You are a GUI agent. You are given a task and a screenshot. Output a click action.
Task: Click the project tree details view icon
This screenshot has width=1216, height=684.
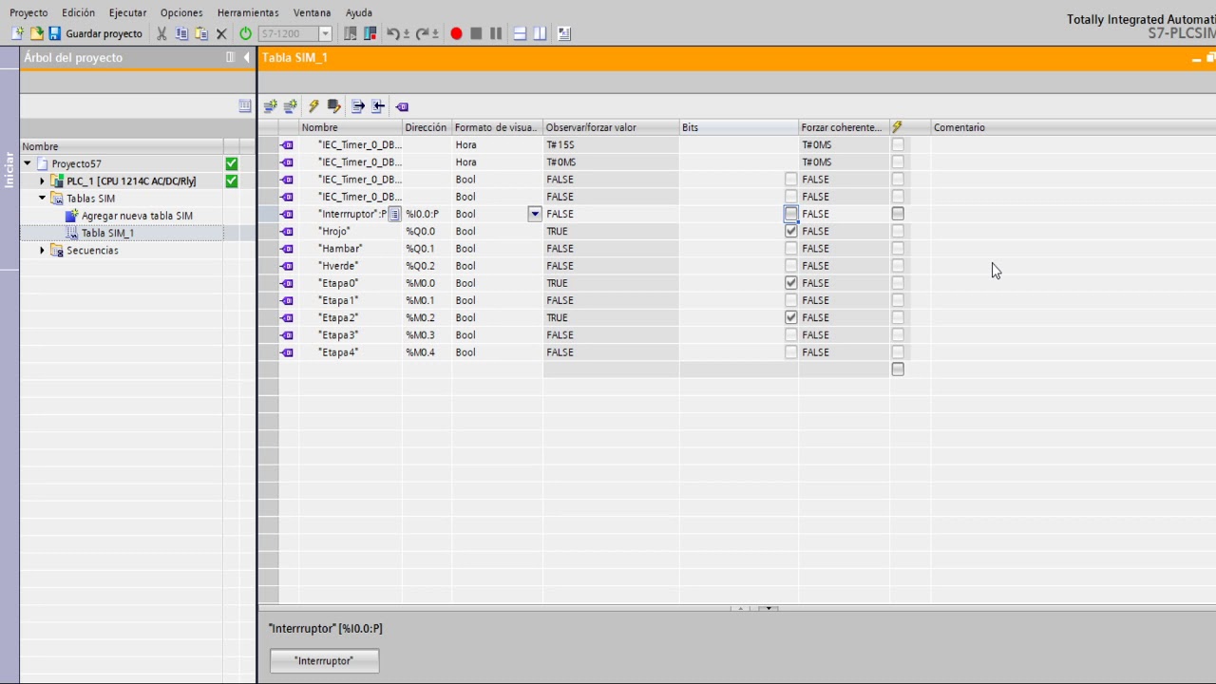pos(245,106)
